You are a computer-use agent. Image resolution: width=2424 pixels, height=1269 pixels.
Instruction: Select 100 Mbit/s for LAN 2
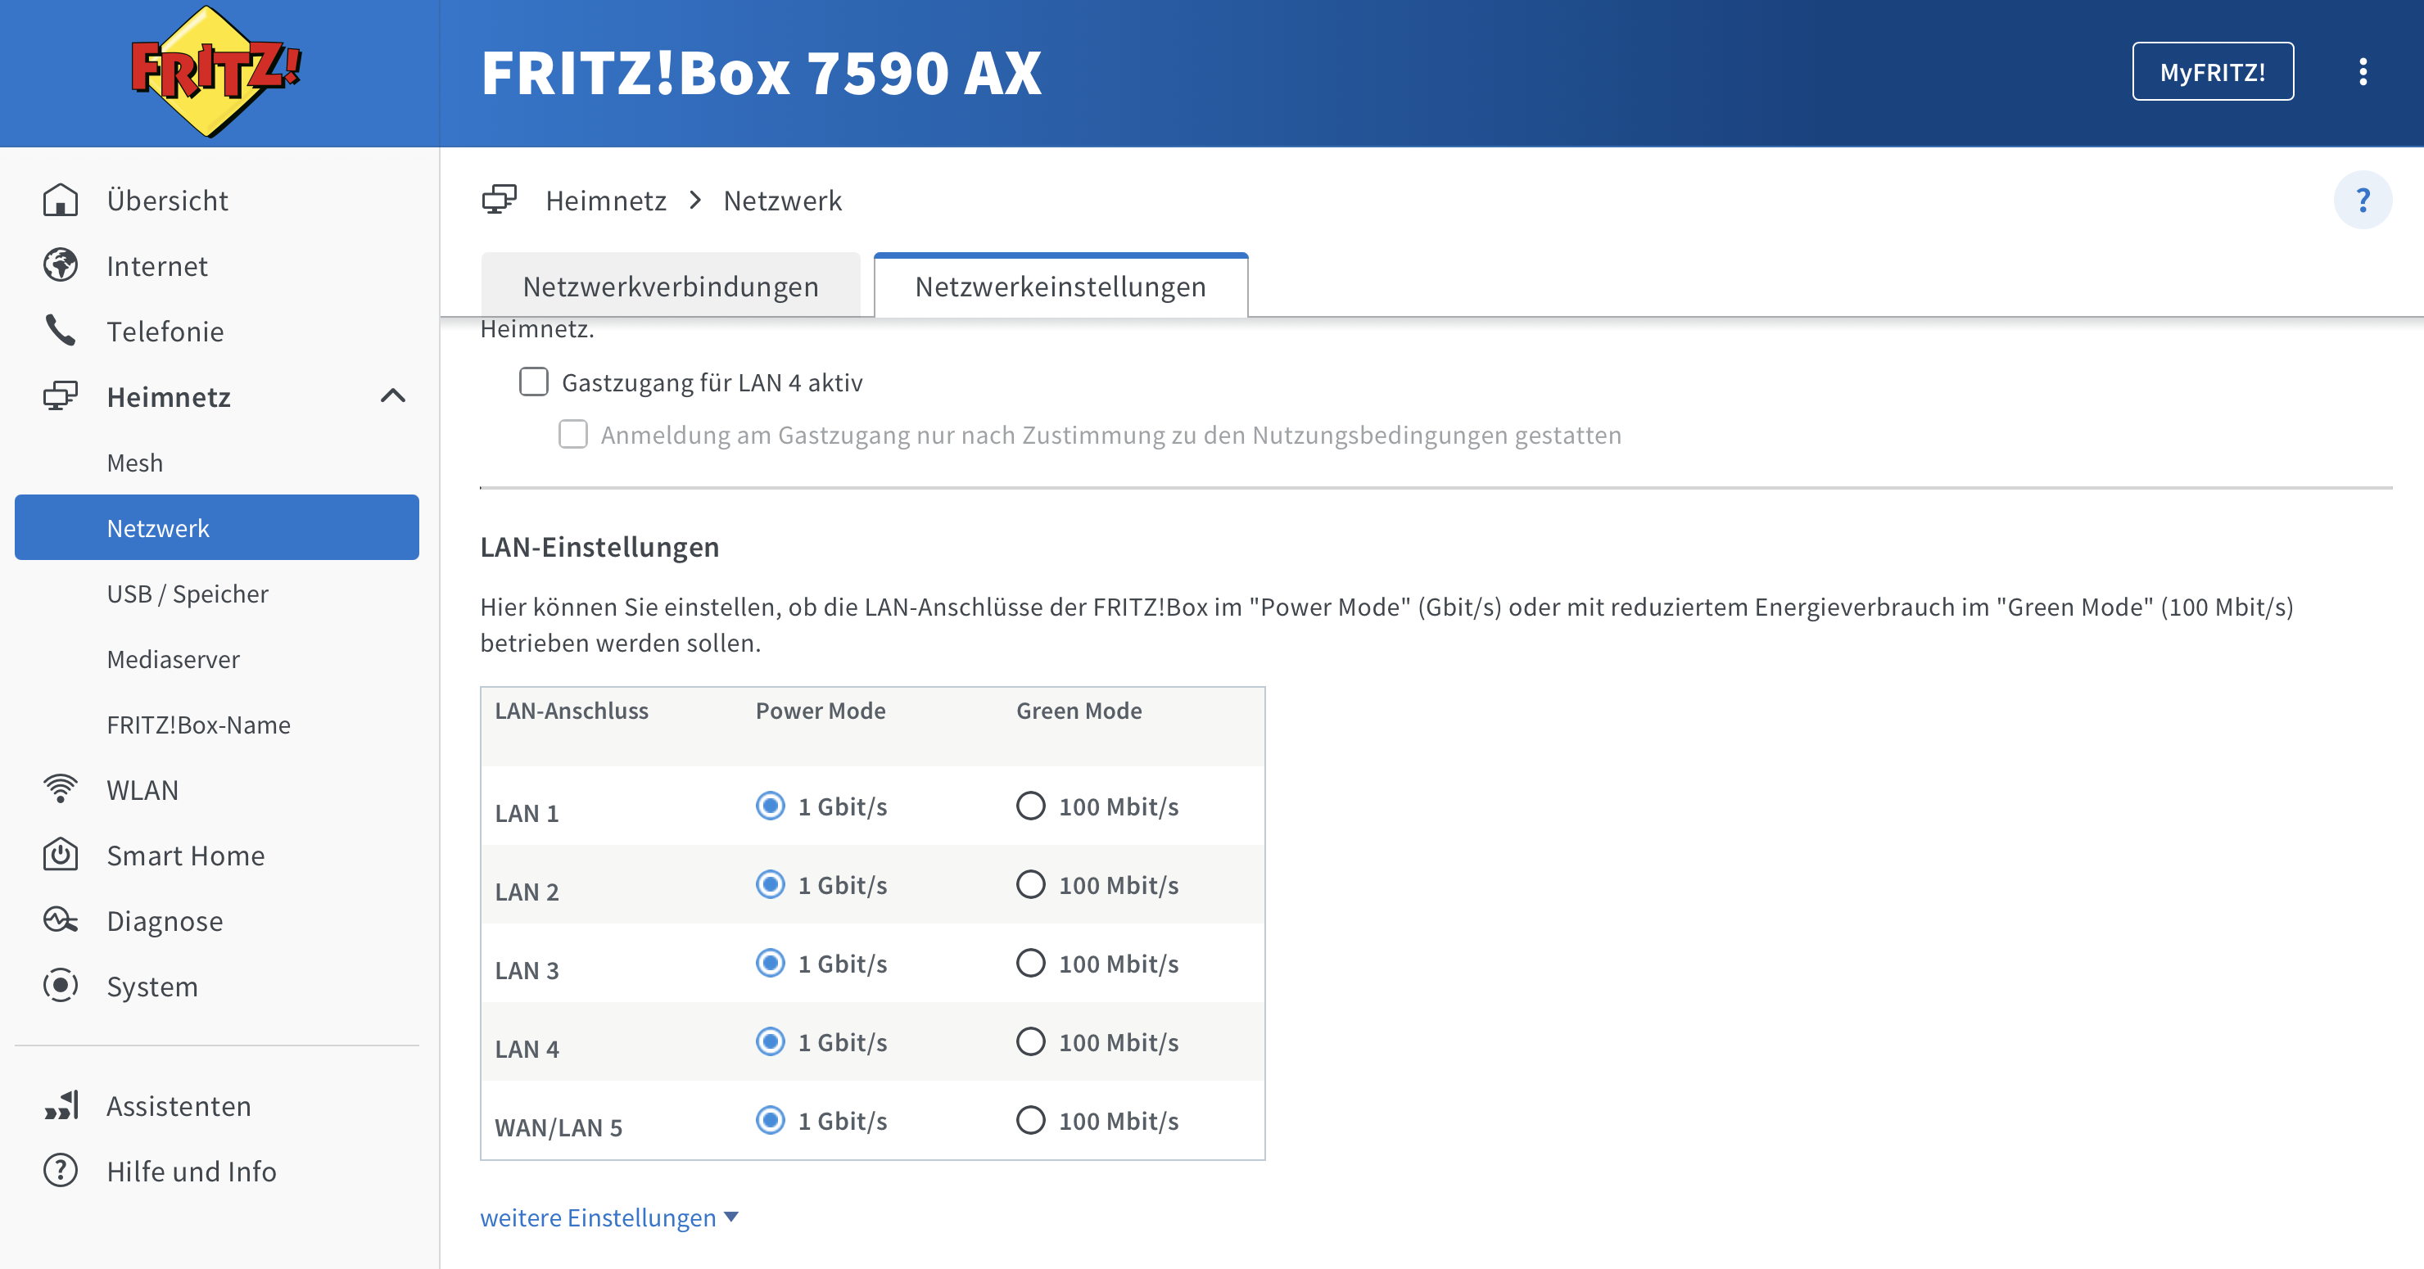coord(1030,884)
